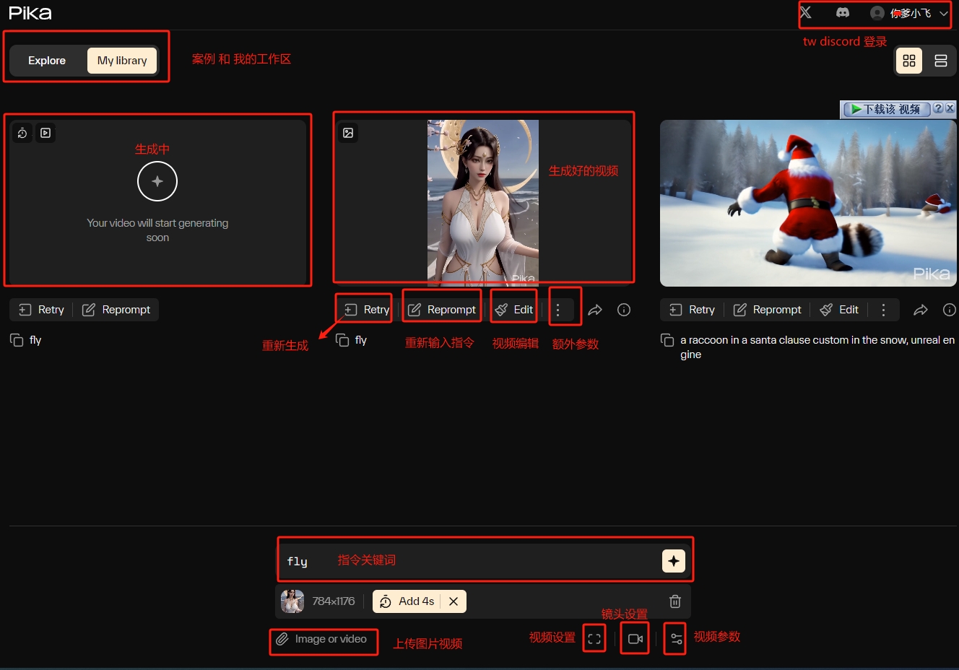Switch to list view layout

point(940,61)
